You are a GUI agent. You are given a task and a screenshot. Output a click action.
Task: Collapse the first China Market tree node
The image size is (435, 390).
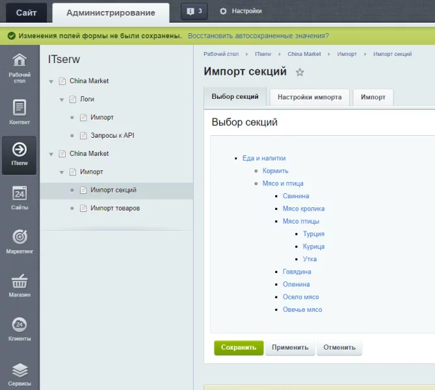coord(51,81)
